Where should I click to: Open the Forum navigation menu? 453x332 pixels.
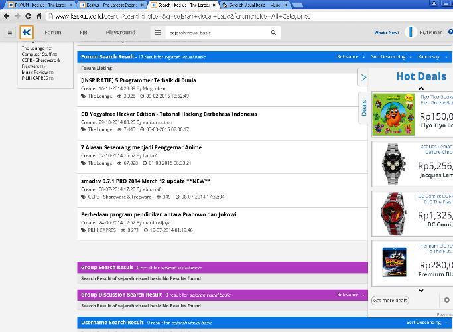click(53, 32)
